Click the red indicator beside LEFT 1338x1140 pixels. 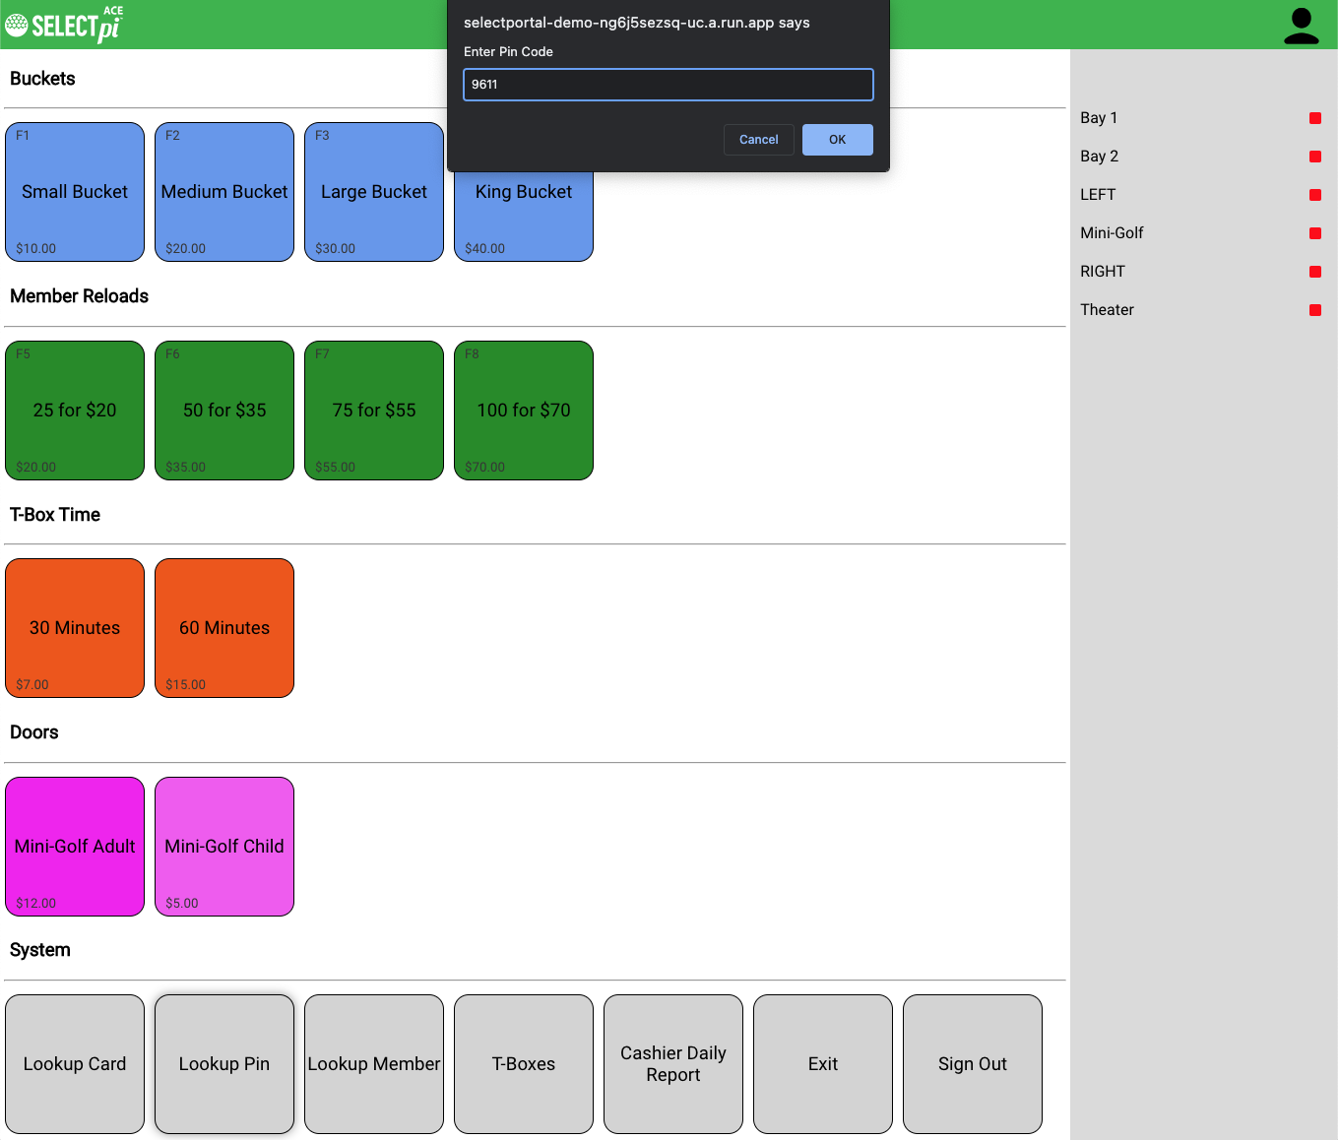tap(1314, 195)
